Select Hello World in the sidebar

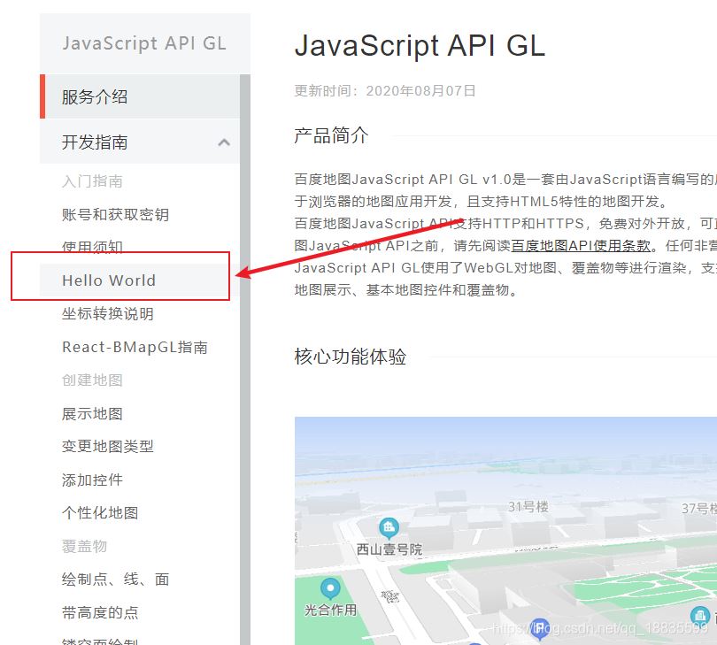point(109,280)
